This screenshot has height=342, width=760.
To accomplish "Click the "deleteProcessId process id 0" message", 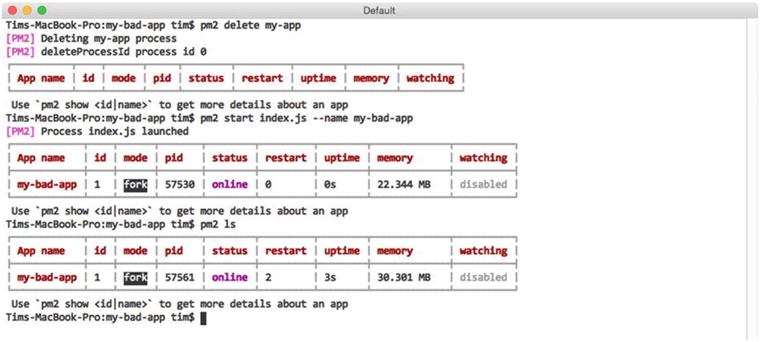I will (x=123, y=52).
